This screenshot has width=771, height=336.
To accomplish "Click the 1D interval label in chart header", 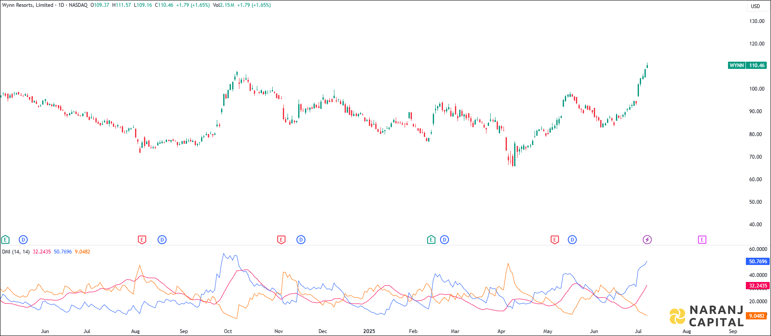I will (61, 5).
